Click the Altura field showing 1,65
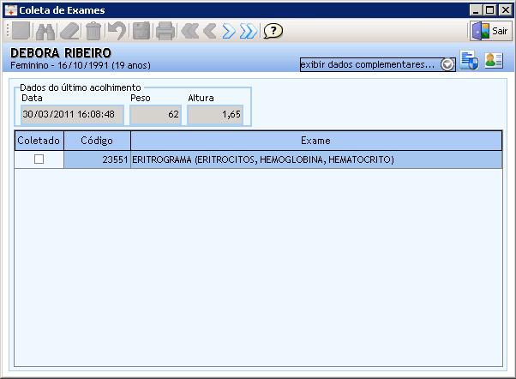This screenshot has height=379, width=516. coord(215,115)
